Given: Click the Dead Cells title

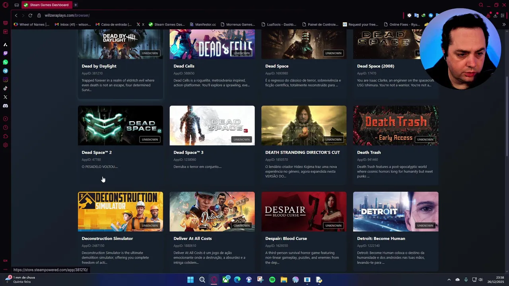Looking at the screenshot, I should click(184, 66).
